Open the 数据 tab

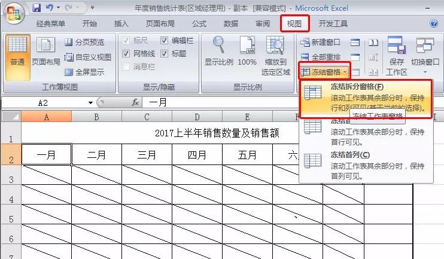(x=231, y=24)
